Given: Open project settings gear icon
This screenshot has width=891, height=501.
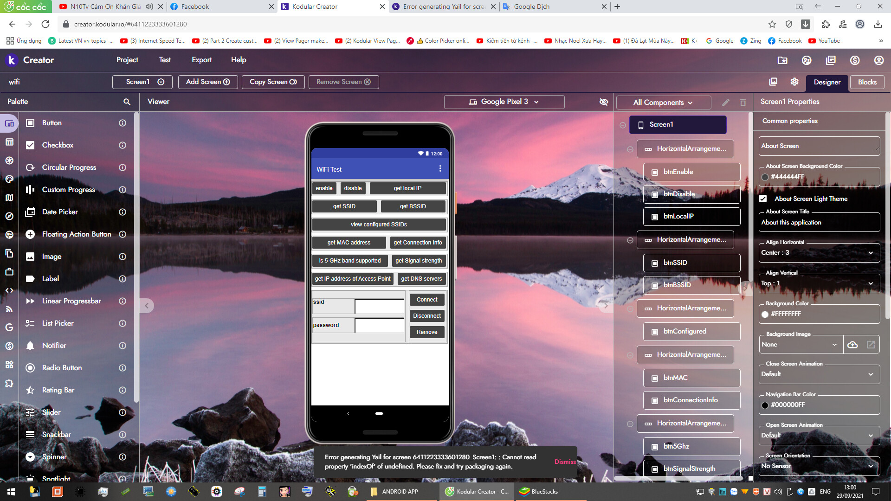Looking at the screenshot, I should coord(794,82).
